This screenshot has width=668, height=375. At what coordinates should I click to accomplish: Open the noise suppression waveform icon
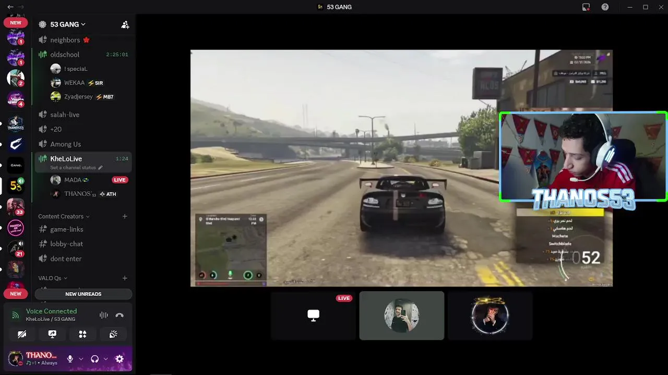click(104, 315)
